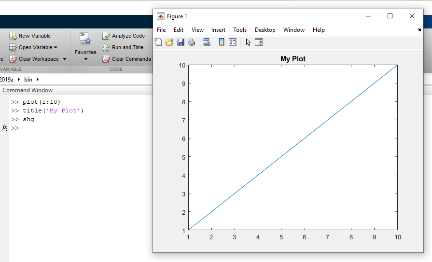Image resolution: width=432 pixels, height=262 pixels.
Task: Click the Open Variable icon
Action: (x=13, y=47)
